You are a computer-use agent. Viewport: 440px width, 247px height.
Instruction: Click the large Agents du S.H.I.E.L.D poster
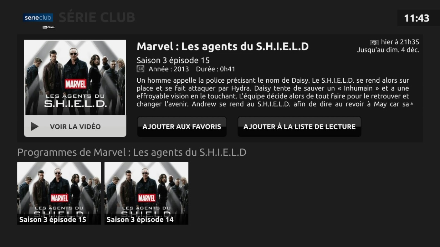[75, 78]
